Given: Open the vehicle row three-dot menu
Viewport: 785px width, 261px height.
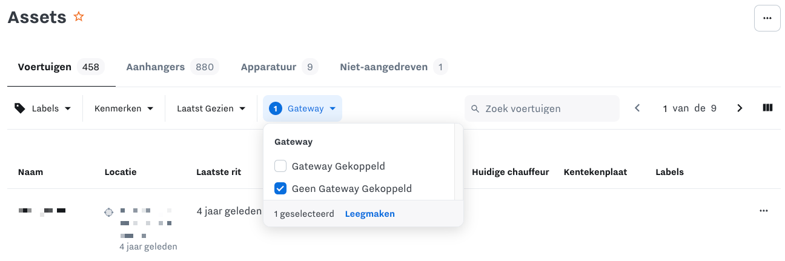Looking at the screenshot, I should coord(763,211).
